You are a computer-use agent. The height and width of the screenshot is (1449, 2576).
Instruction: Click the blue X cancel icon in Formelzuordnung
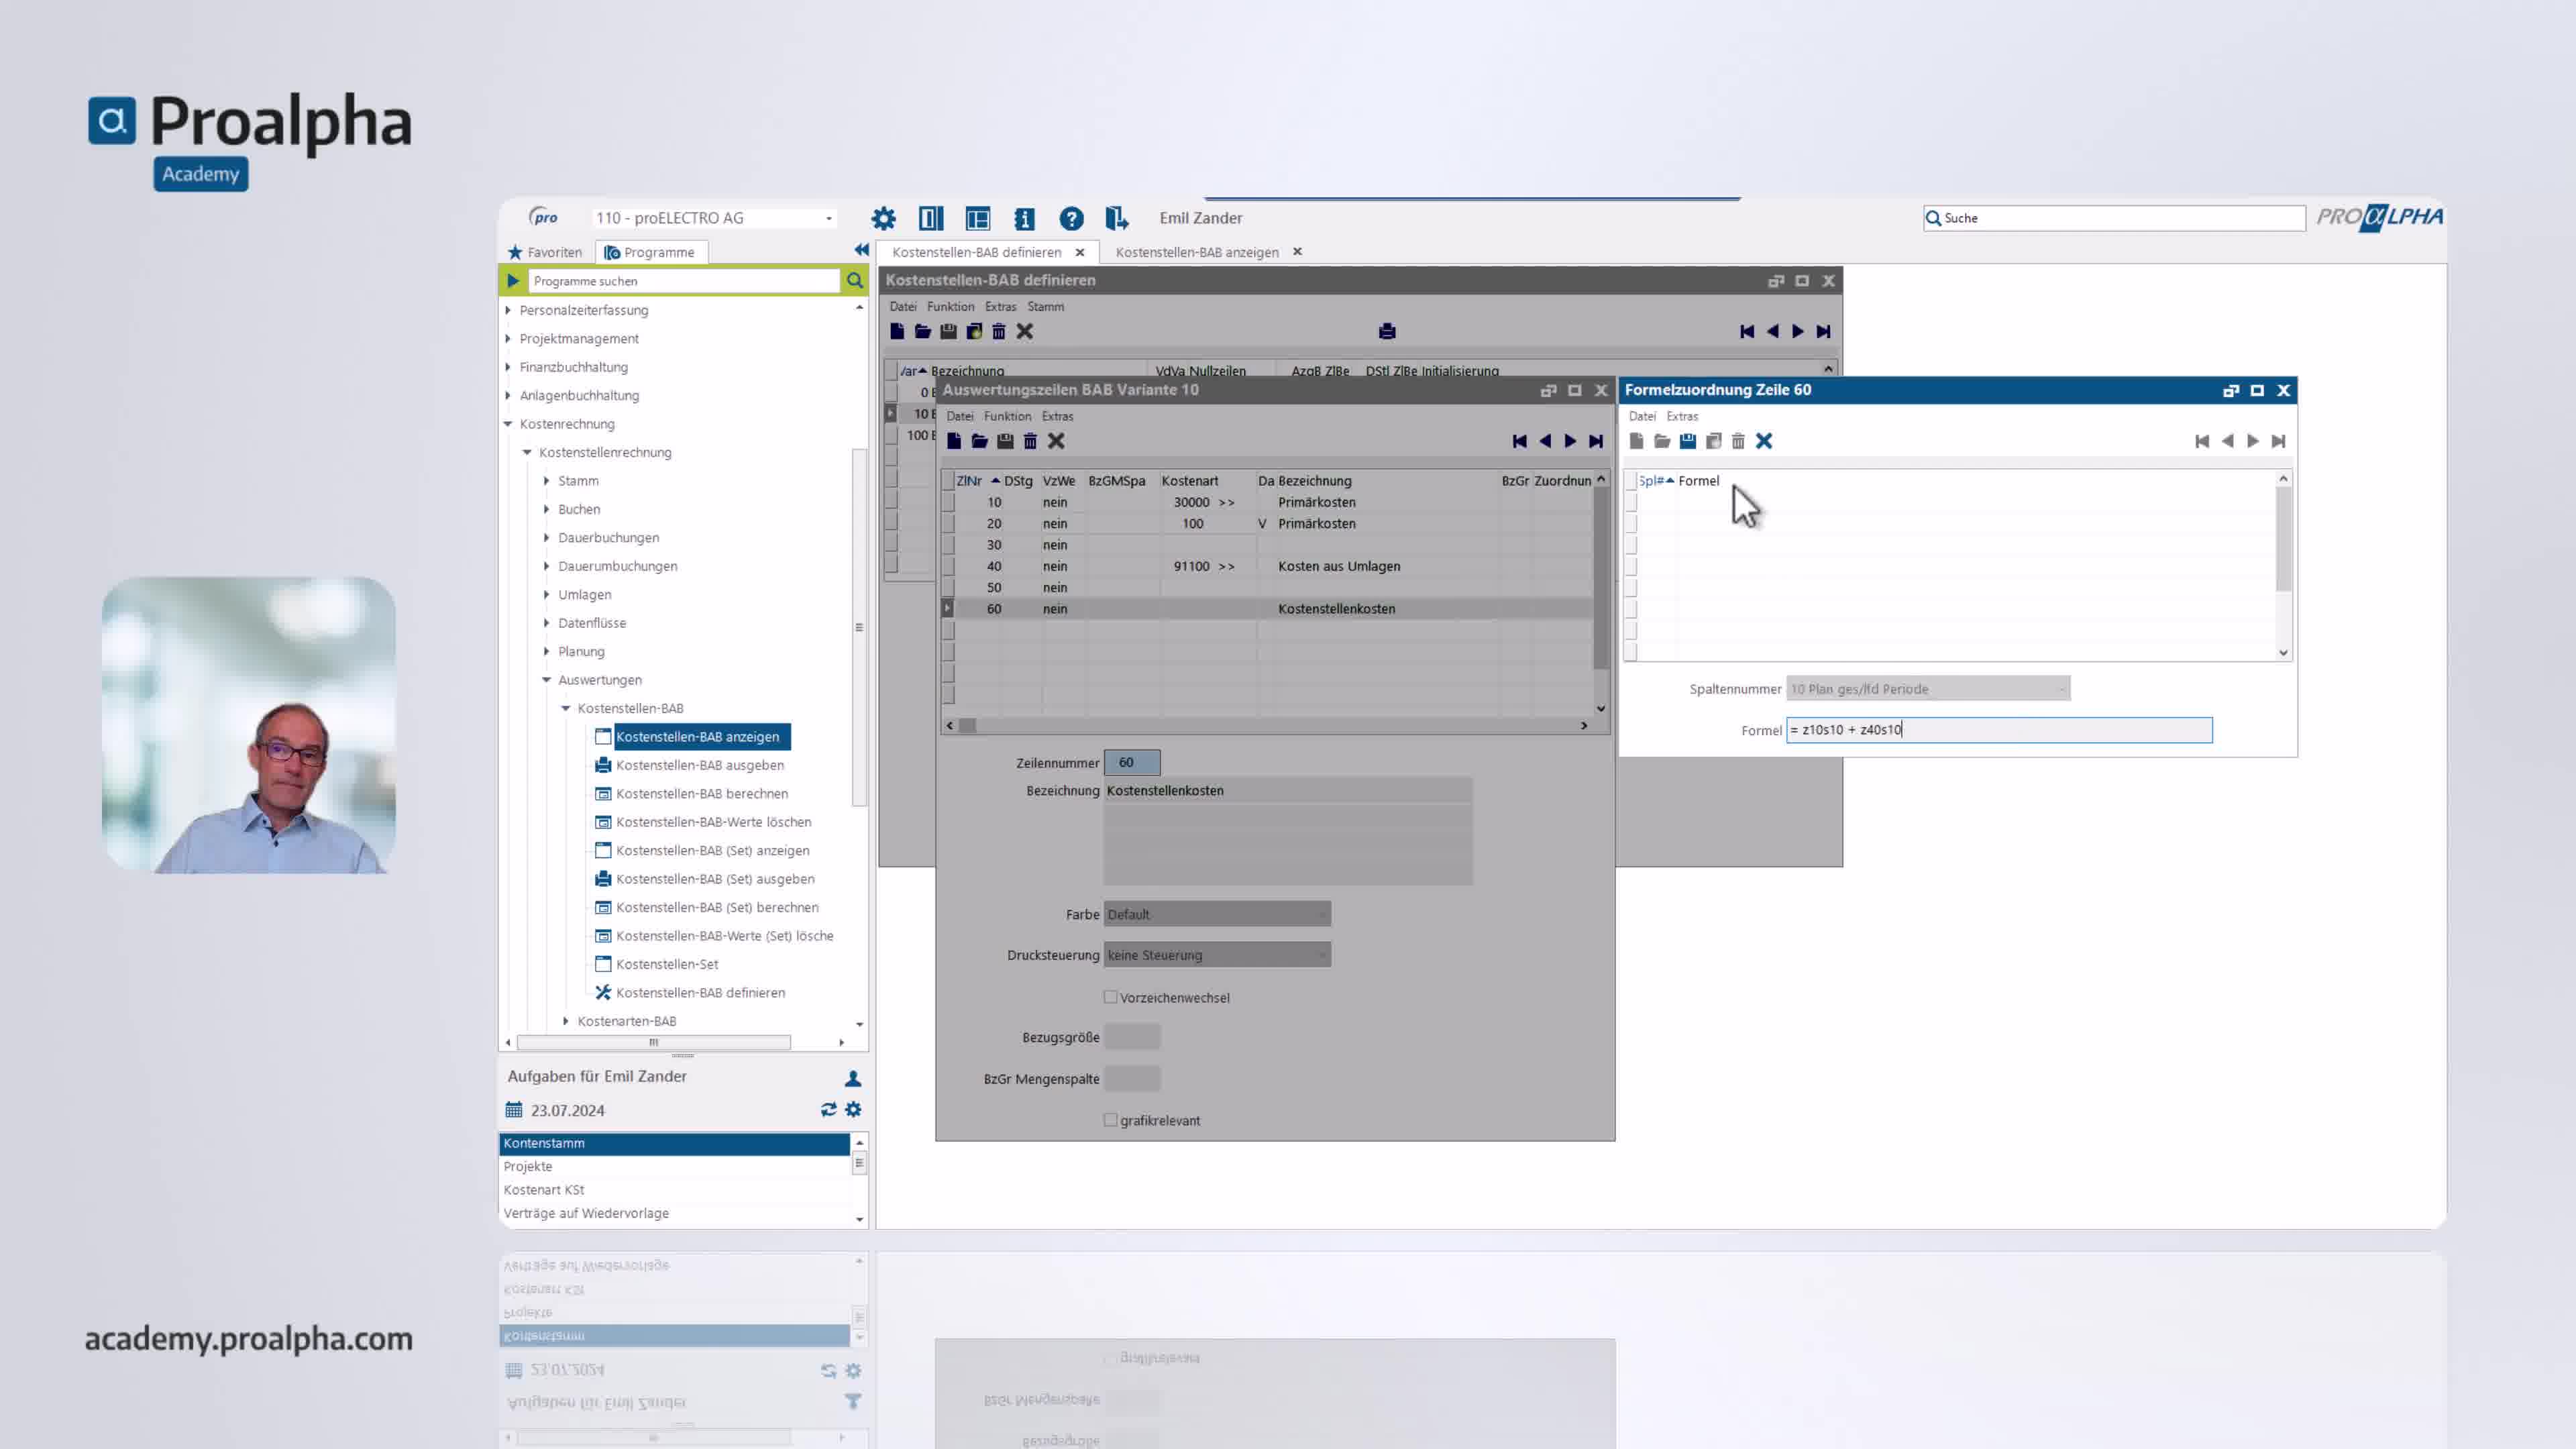[x=1764, y=441]
